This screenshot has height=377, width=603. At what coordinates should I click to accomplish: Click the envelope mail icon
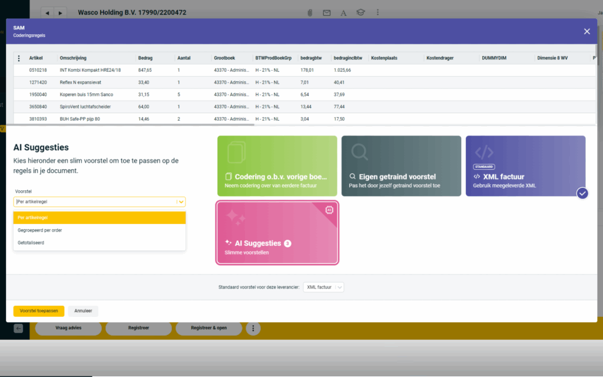[x=326, y=12]
